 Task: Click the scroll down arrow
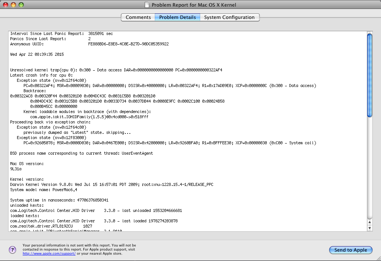369,228
